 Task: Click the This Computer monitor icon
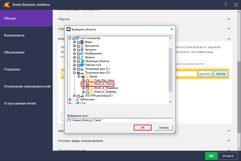click(77, 38)
